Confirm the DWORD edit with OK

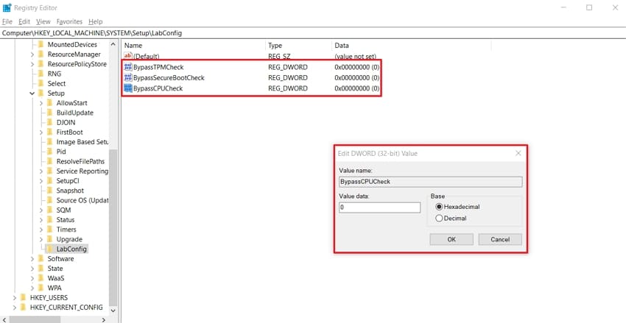point(451,240)
